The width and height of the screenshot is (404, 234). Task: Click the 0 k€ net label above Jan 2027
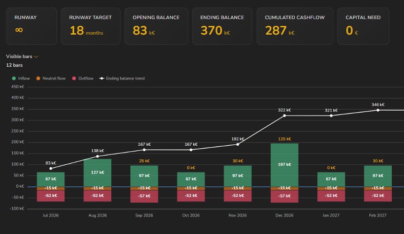tap(331, 168)
